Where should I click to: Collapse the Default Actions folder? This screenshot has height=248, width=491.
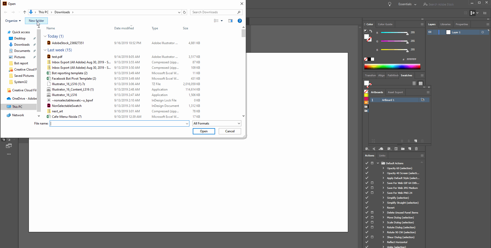(378, 163)
